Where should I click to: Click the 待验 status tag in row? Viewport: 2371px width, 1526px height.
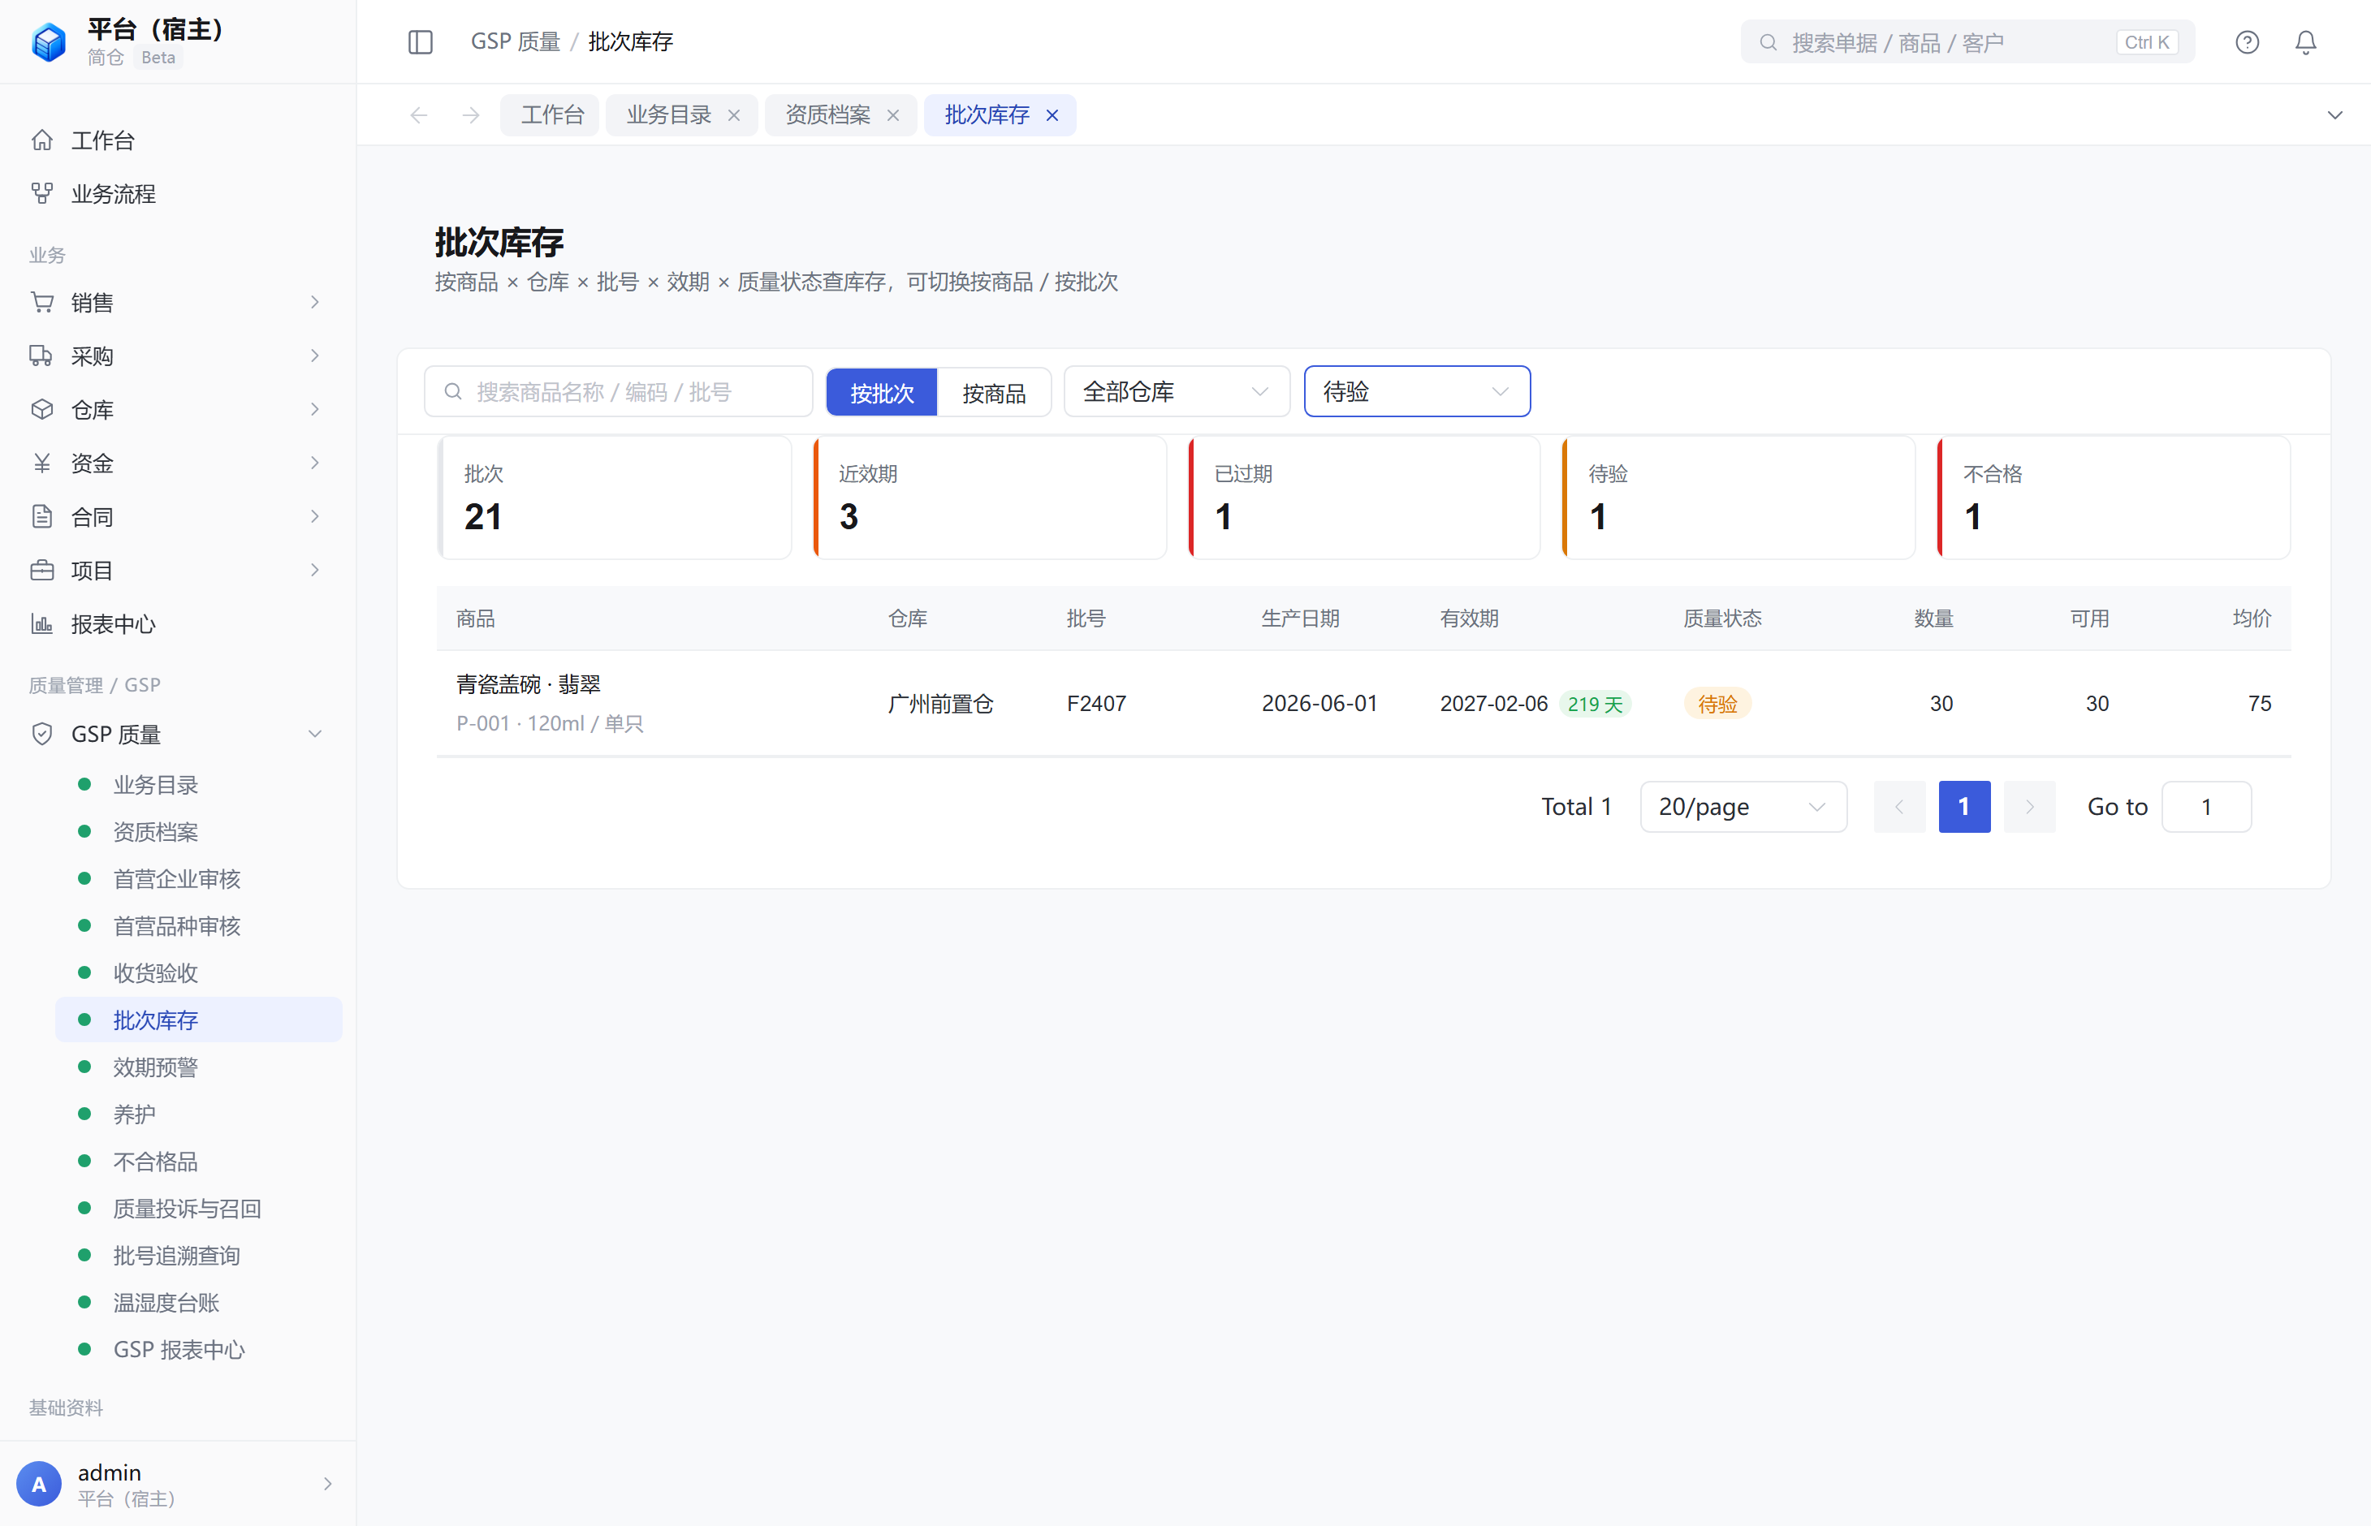(1717, 704)
